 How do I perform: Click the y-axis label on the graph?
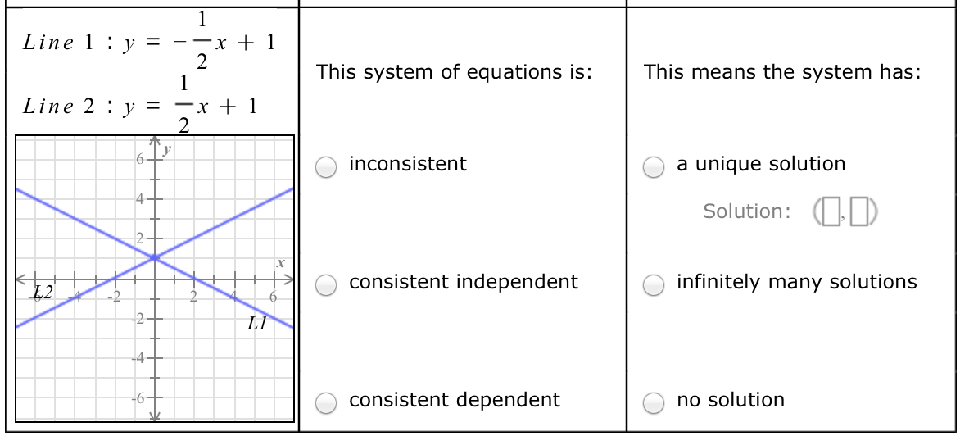tap(167, 149)
